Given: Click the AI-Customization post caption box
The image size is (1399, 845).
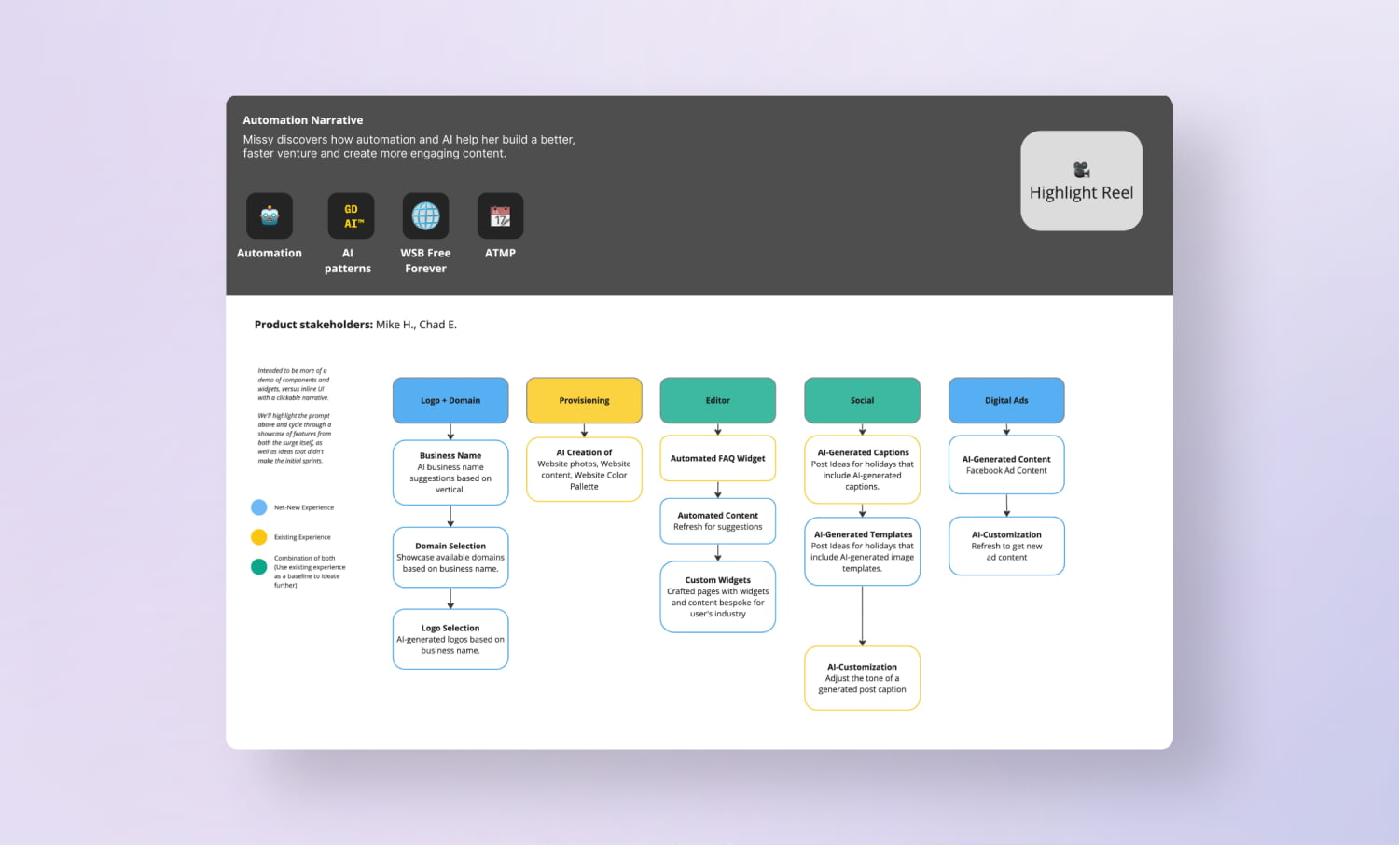Looking at the screenshot, I should pos(862,678).
